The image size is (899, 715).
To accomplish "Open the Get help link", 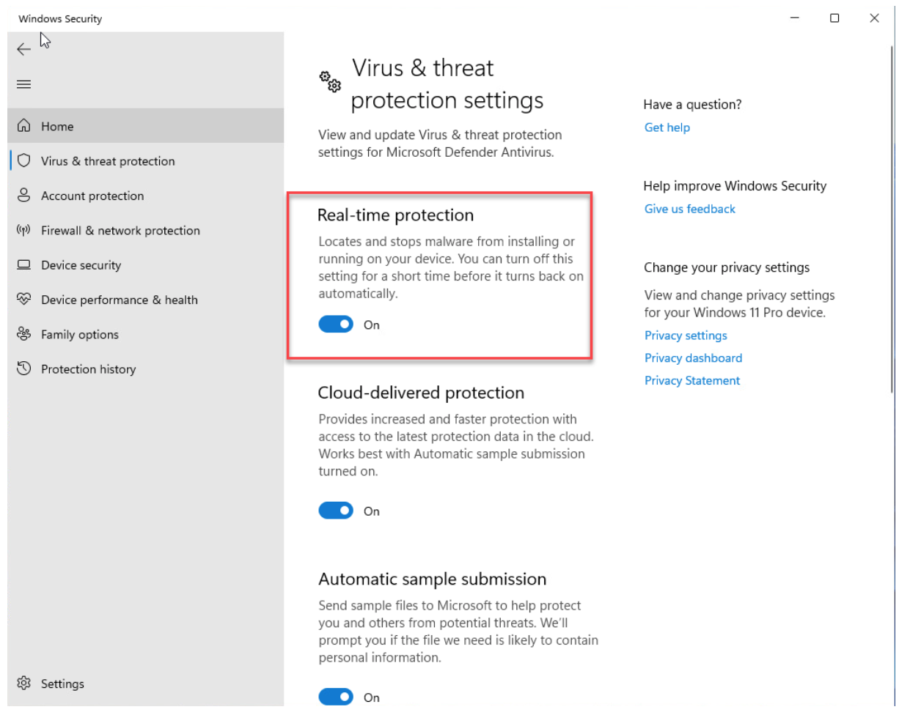I will click(667, 127).
